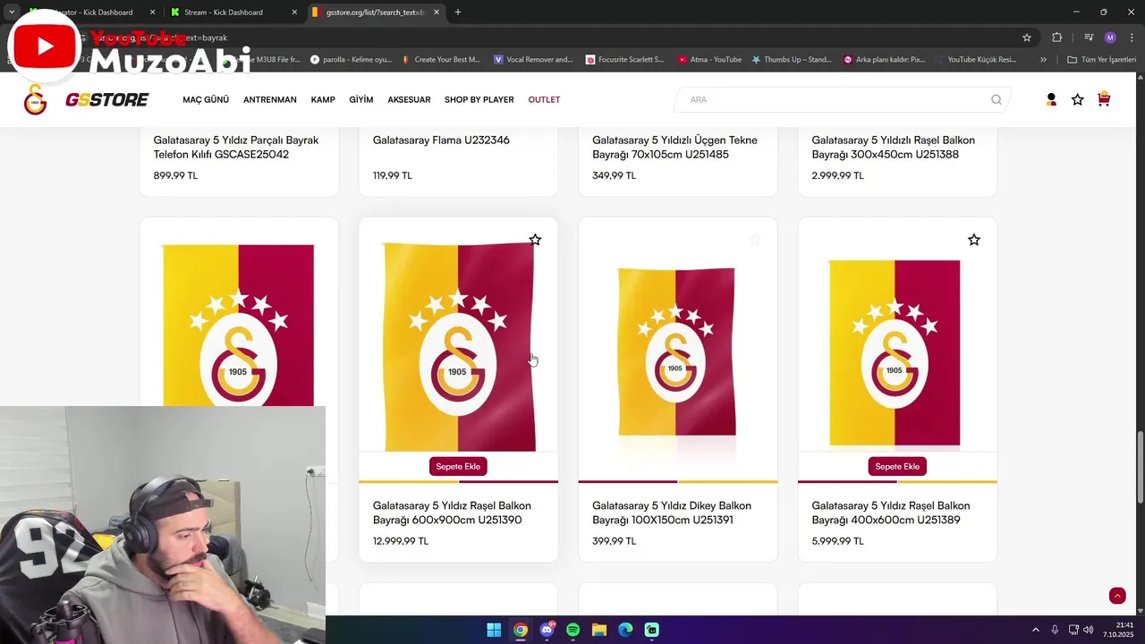Open File Explorer from the taskbar
Screen dimensions: 1145x644
(x=599, y=630)
